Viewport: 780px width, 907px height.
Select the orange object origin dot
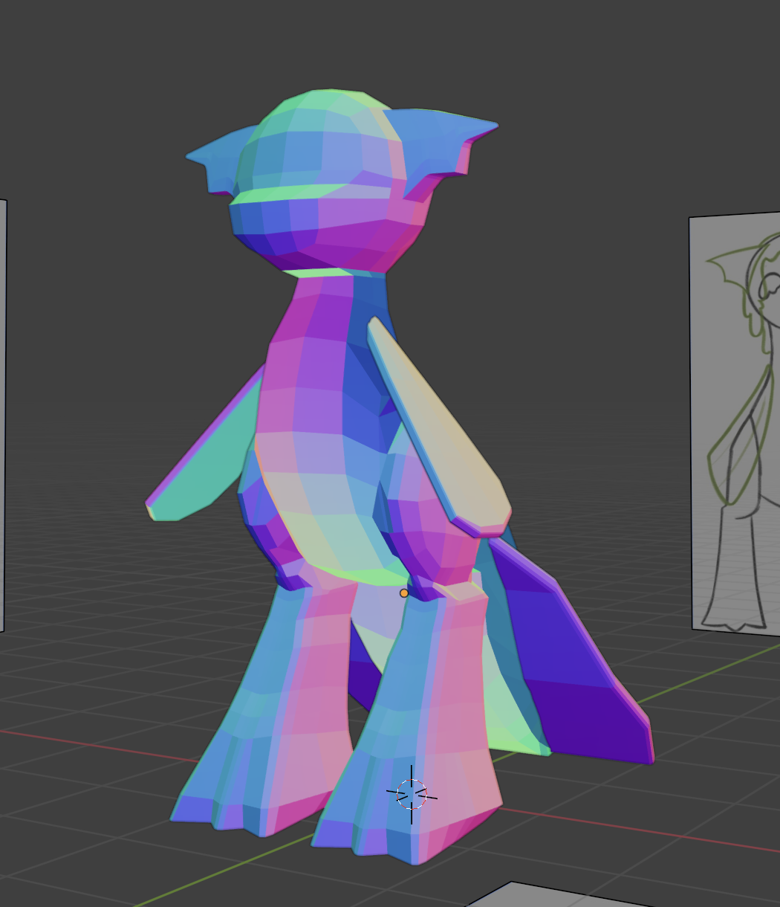tap(403, 593)
